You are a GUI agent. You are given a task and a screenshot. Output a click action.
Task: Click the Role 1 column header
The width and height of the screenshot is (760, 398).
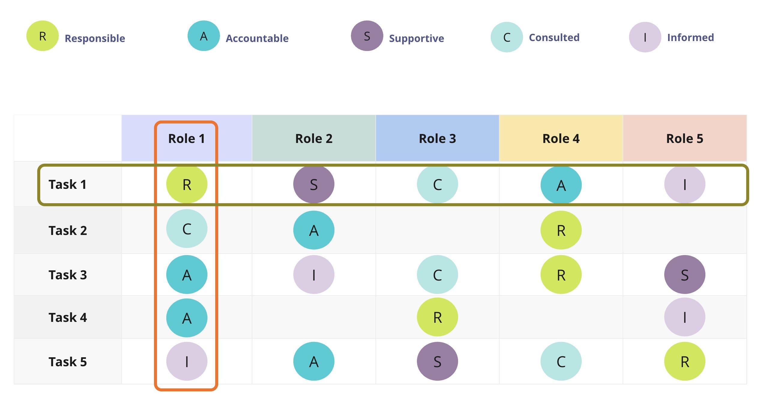(186, 138)
